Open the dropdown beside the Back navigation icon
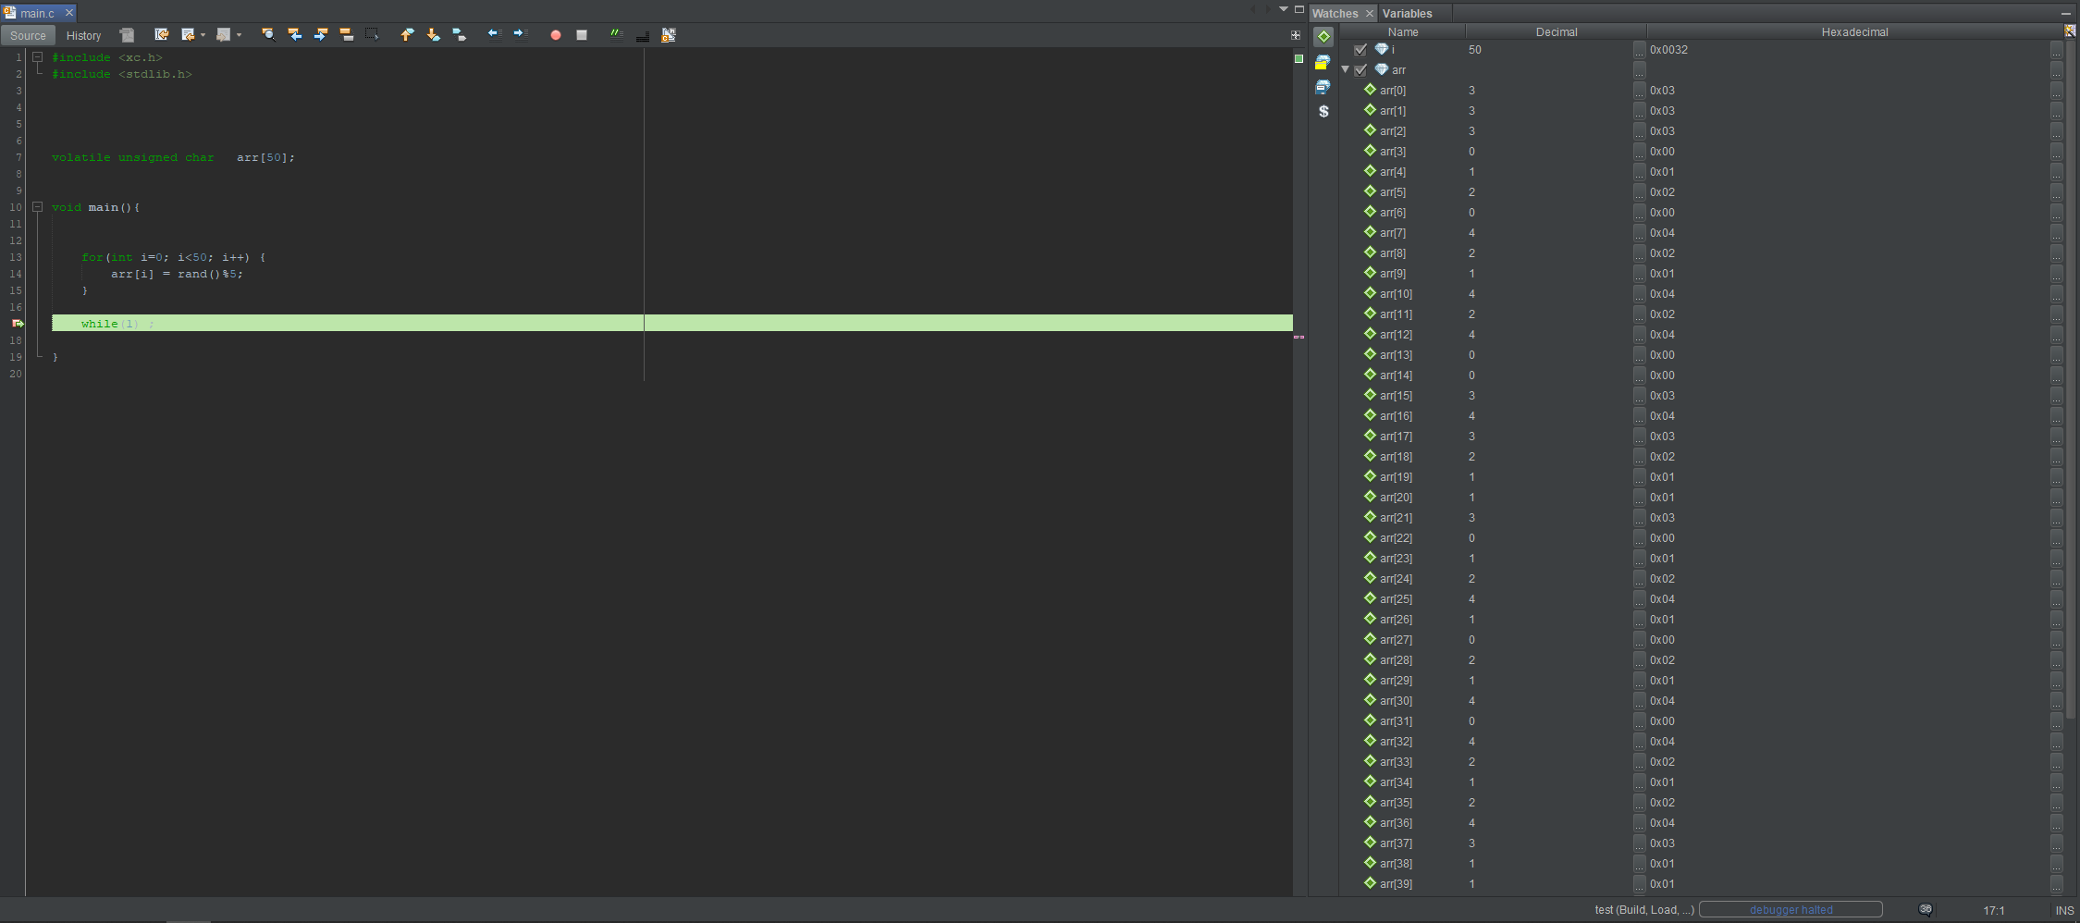 click(x=203, y=35)
